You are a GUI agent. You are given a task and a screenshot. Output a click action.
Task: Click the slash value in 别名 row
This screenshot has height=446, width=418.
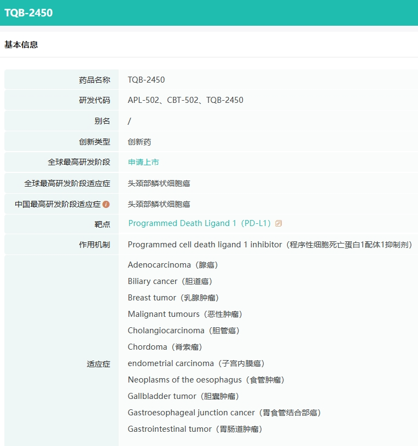click(129, 121)
